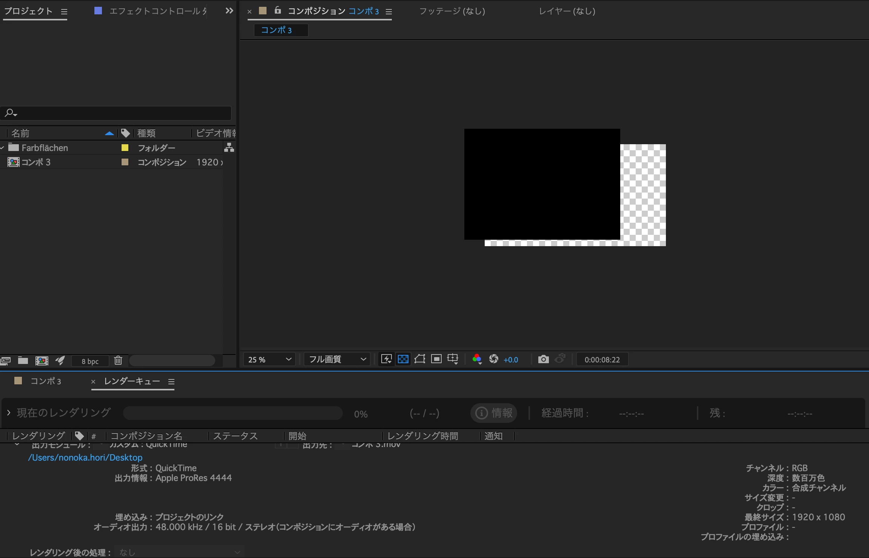
Task: Open the 25 % magnification dropdown
Action: pyautogui.click(x=270, y=359)
